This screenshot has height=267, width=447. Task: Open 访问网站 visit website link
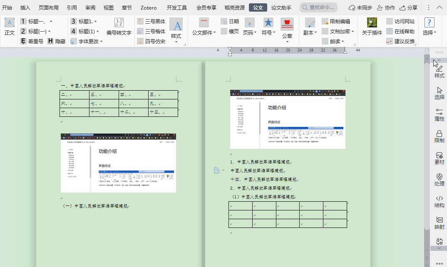400,21
